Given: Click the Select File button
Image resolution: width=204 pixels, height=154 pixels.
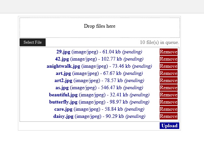Looking at the screenshot, I should coord(33,42).
